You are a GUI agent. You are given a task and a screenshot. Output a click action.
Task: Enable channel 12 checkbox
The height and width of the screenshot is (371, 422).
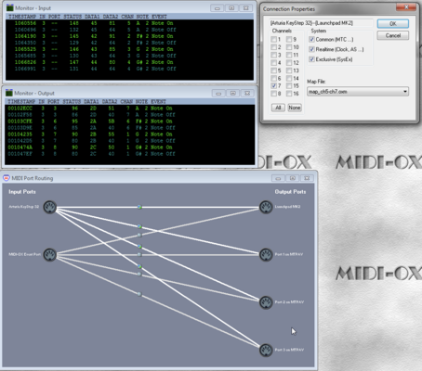(289, 63)
